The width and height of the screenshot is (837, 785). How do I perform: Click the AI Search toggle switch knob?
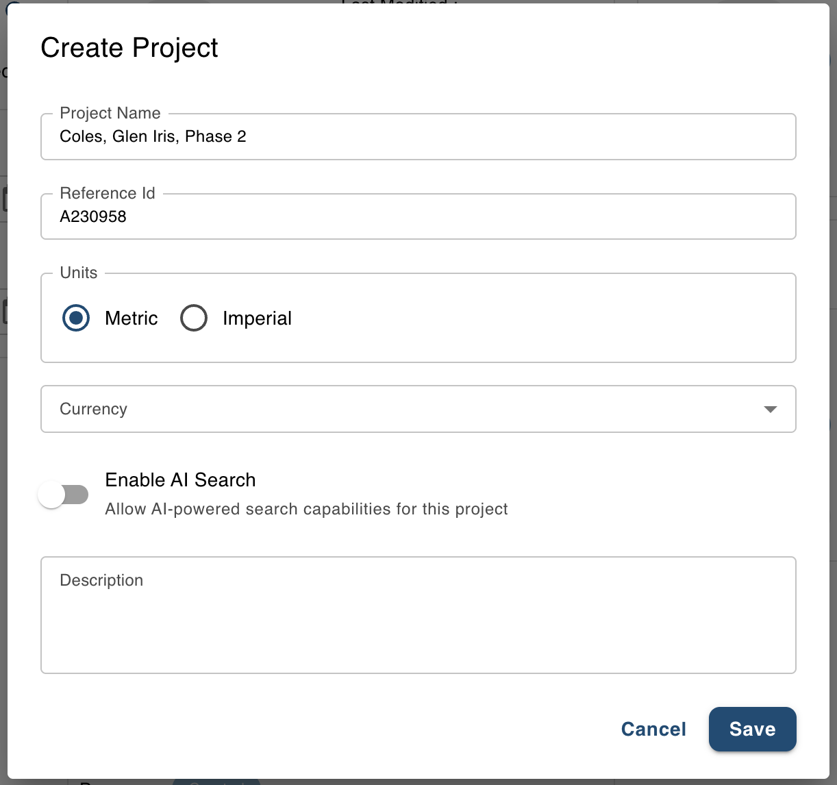pyautogui.click(x=52, y=494)
